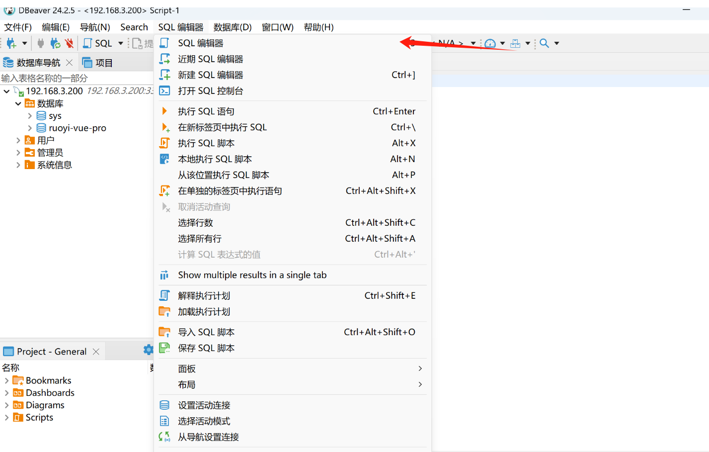Click the table name filter input field
Screen dimensions: 709x452
pyautogui.click(x=75, y=78)
